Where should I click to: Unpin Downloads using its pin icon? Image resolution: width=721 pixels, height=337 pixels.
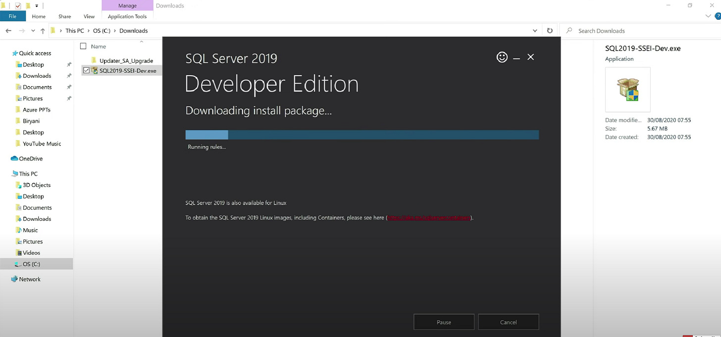coord(69,76)
